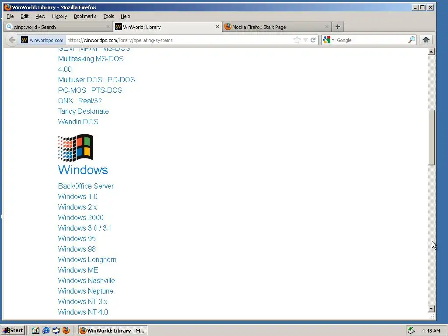Screen dimensions: 448x336
Task: Open the View menu
Action: [40, 16]
